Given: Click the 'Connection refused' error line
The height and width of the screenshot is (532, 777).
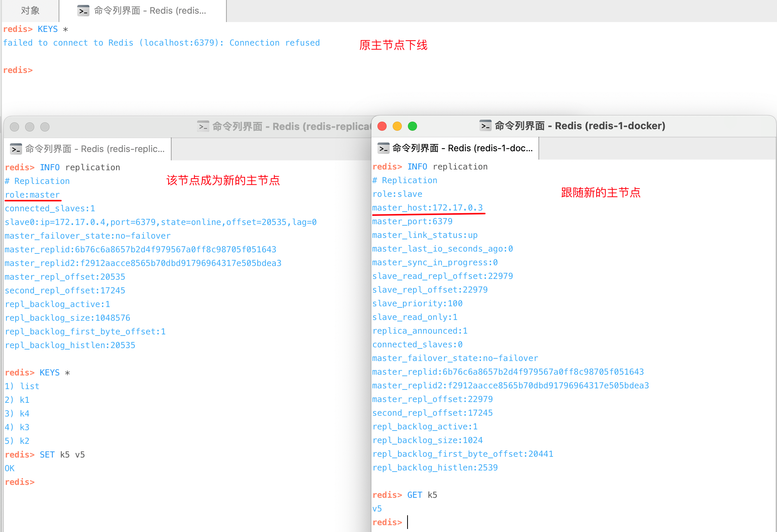Looking at the screenshot, I should pyautogui.click(x=161, y=43).
